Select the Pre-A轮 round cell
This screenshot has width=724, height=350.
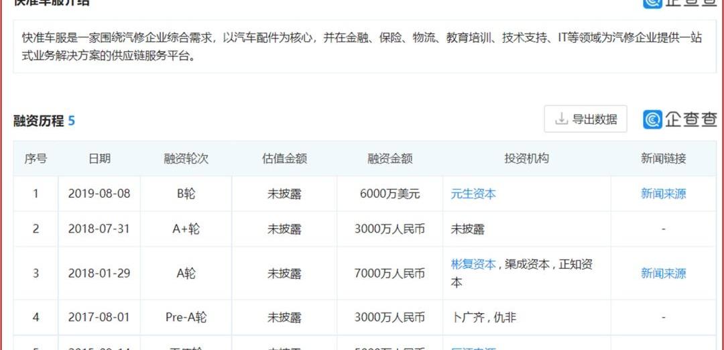186,318
